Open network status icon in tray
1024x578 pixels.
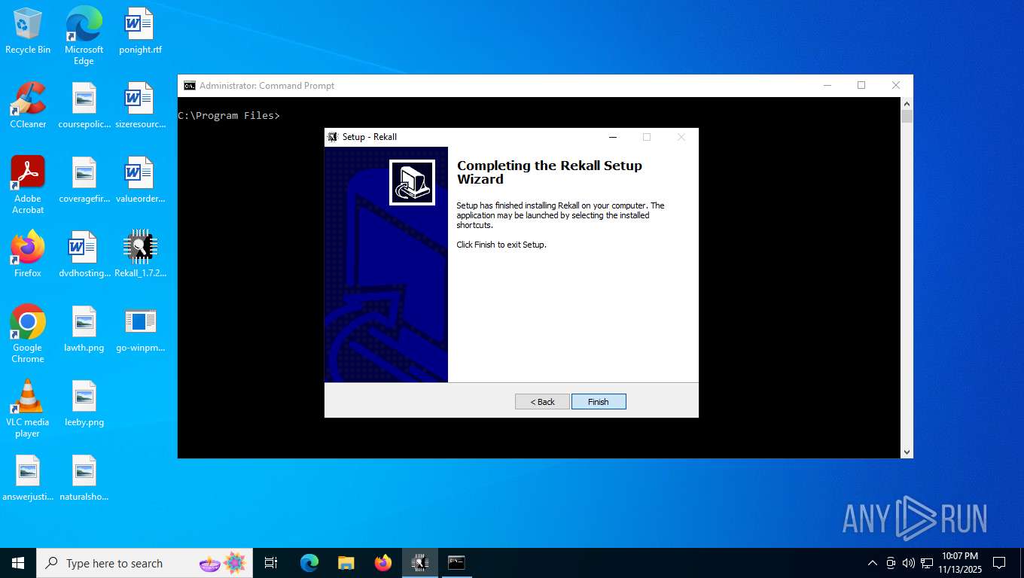tap(927, 563)
